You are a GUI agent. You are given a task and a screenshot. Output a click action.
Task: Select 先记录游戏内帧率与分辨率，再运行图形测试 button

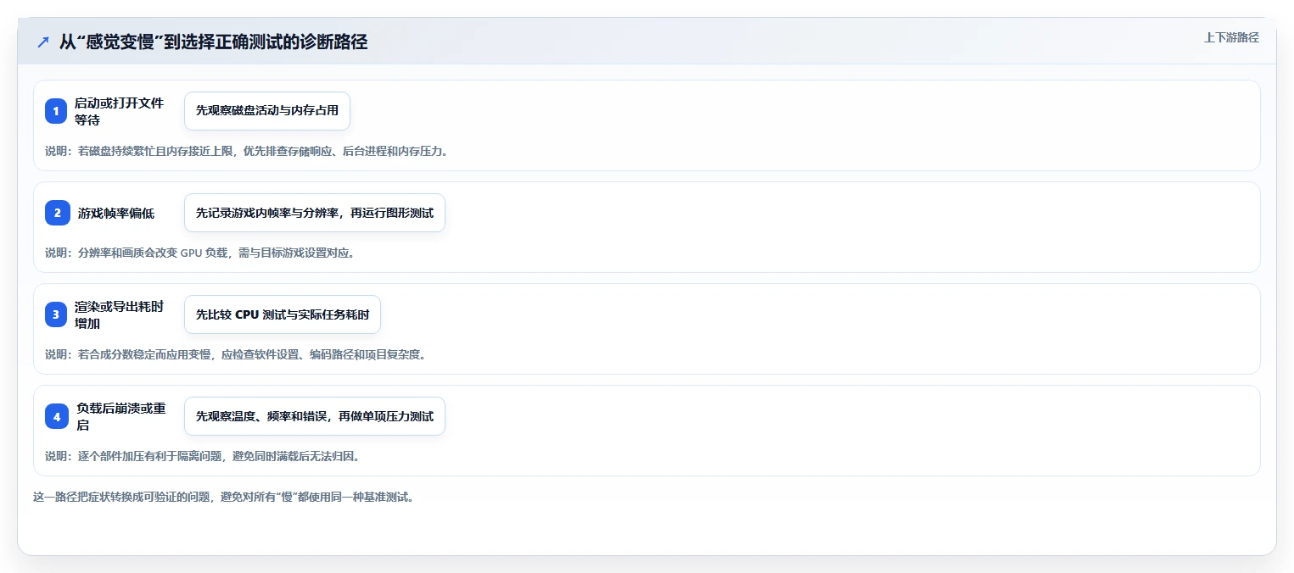[x=315, y=213]
